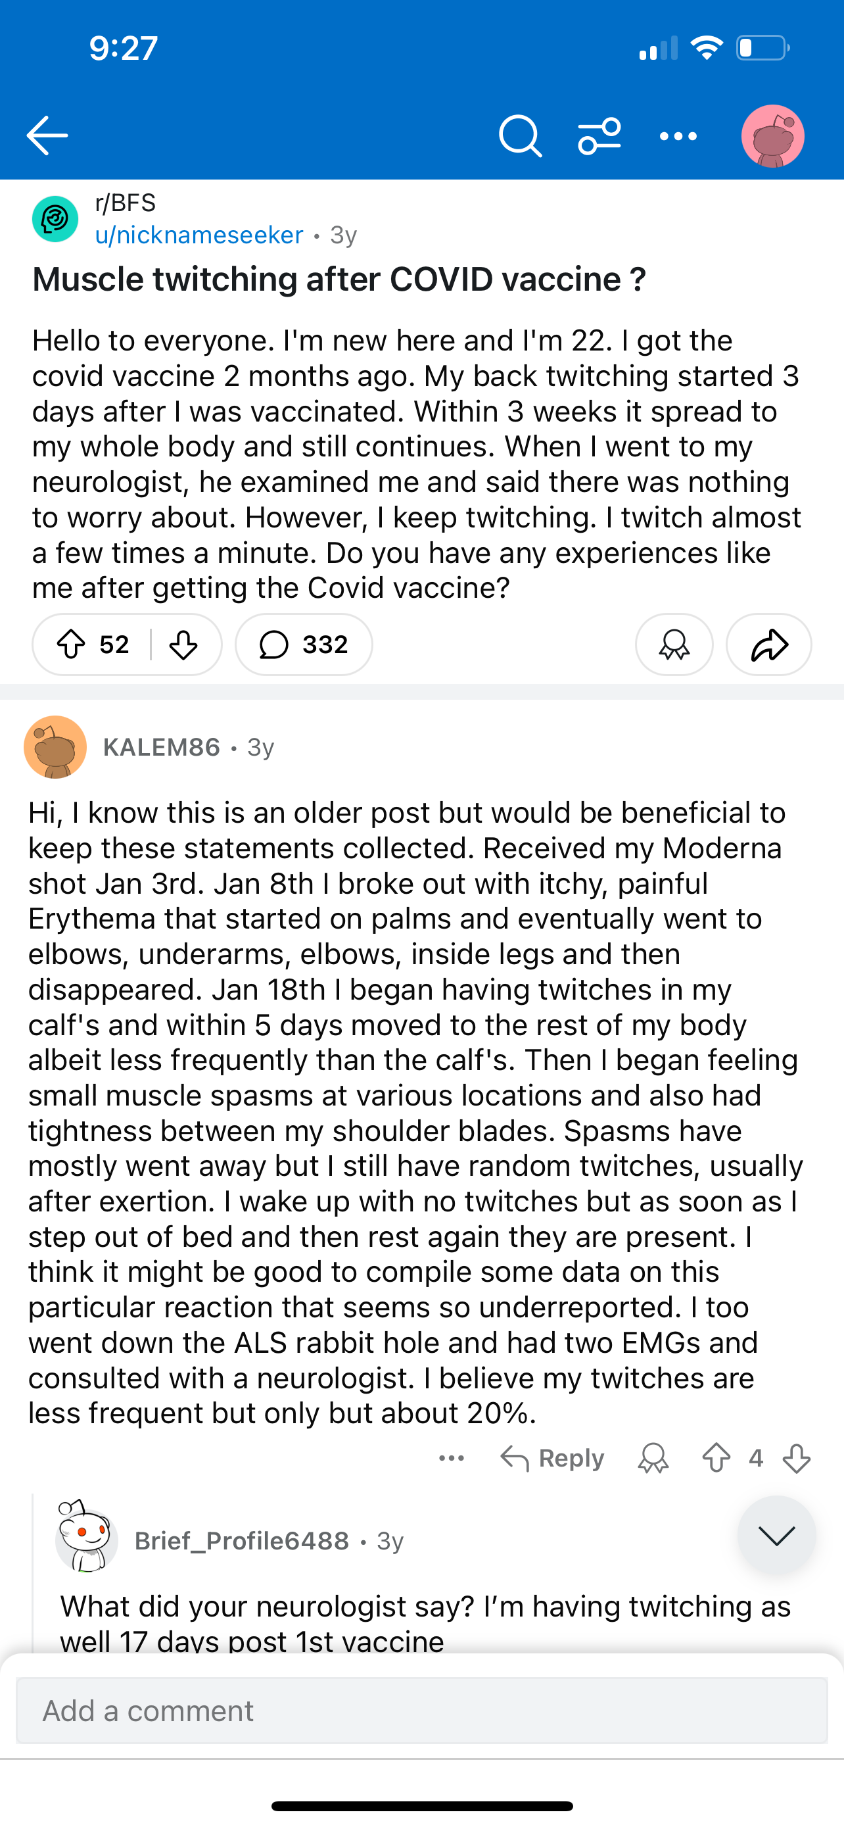Open the search magnifier icon
Screen dimensions: 844x1827
point(520,135)
